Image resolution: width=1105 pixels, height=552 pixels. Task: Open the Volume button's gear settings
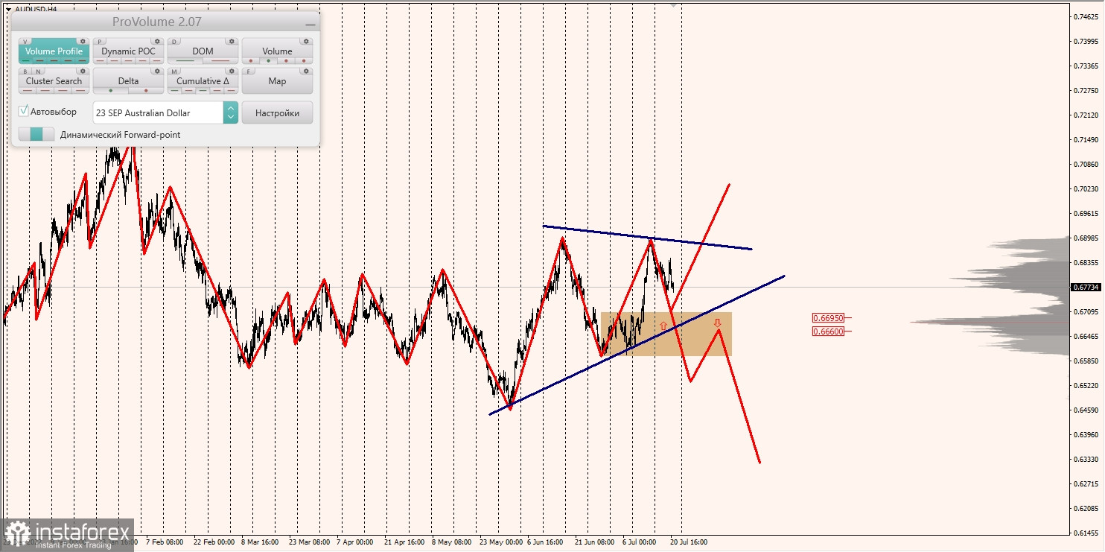click(x=306, y=41)
